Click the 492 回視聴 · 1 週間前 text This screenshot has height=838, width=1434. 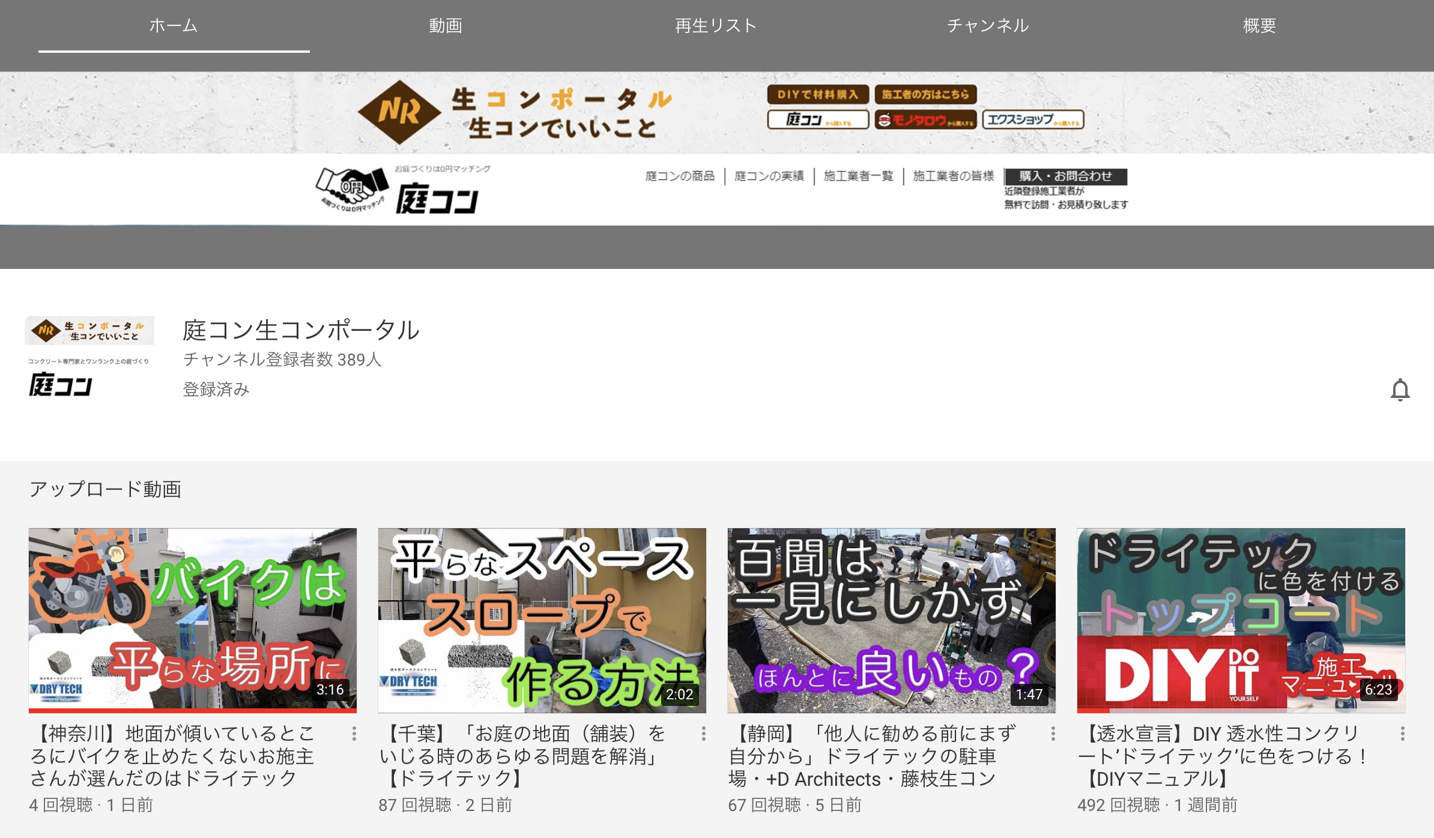pyautogui.click(x=1157, y=805)
